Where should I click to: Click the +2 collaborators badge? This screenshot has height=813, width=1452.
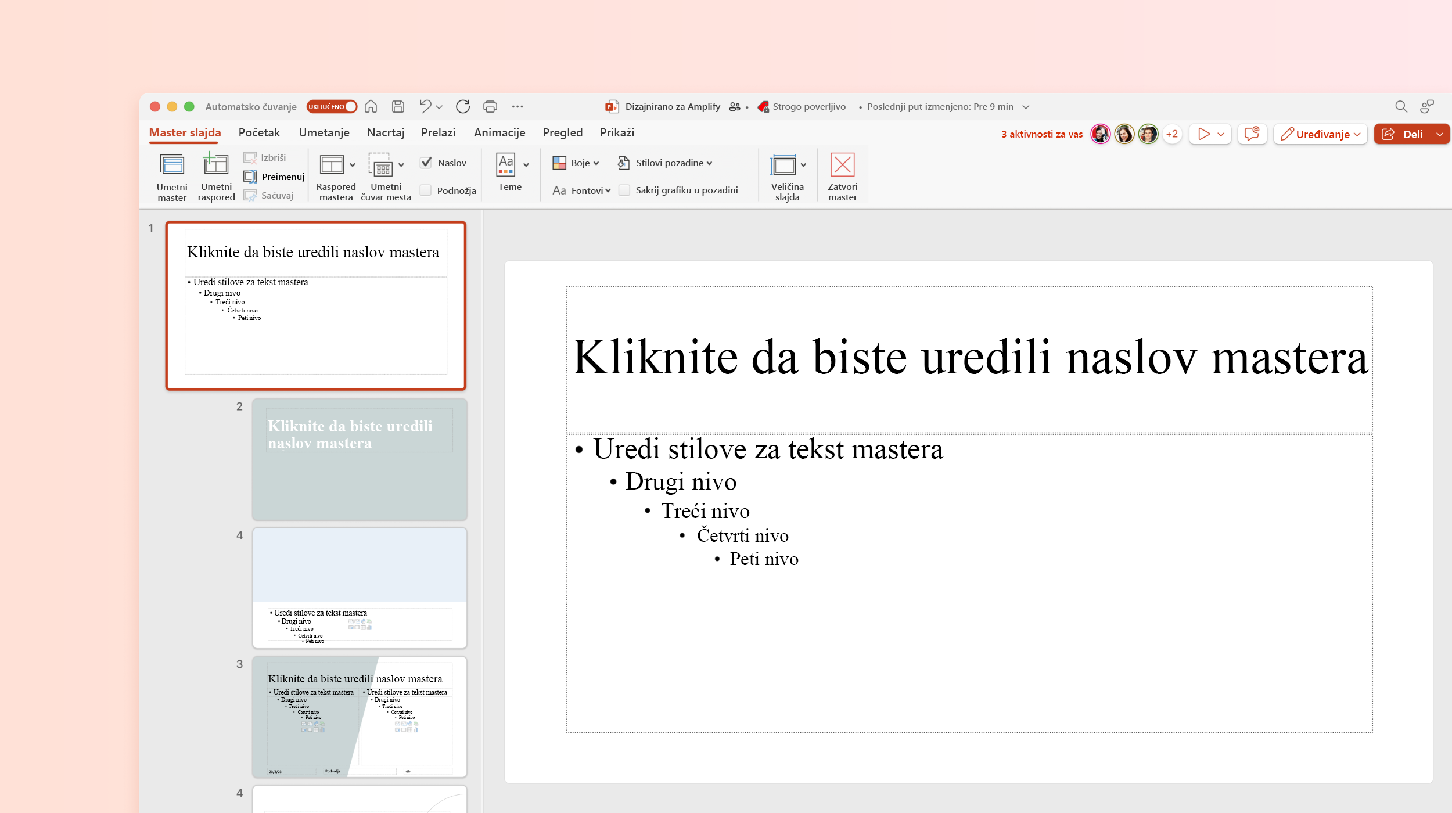click(x=1171, y=134)
